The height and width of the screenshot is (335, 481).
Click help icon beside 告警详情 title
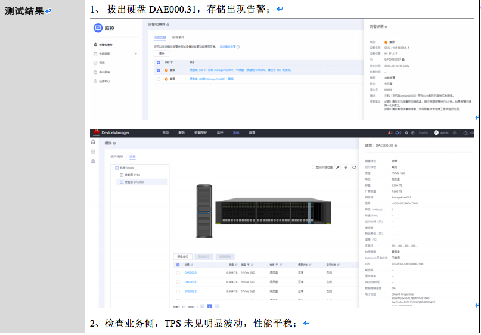tap(386, 27)
